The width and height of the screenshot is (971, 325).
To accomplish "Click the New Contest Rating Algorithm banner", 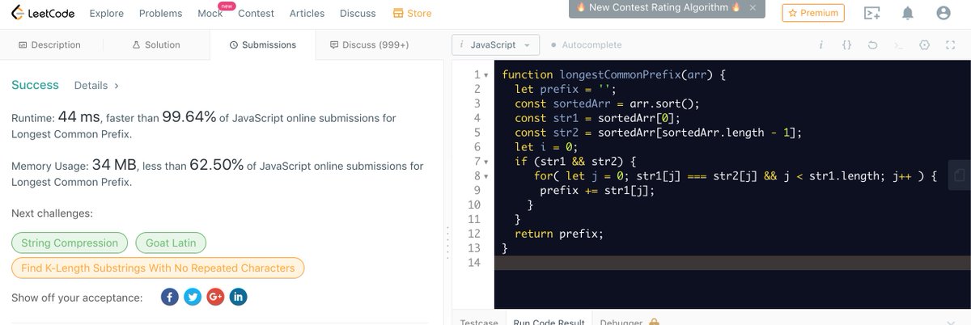I will click(x=658, y=7).
